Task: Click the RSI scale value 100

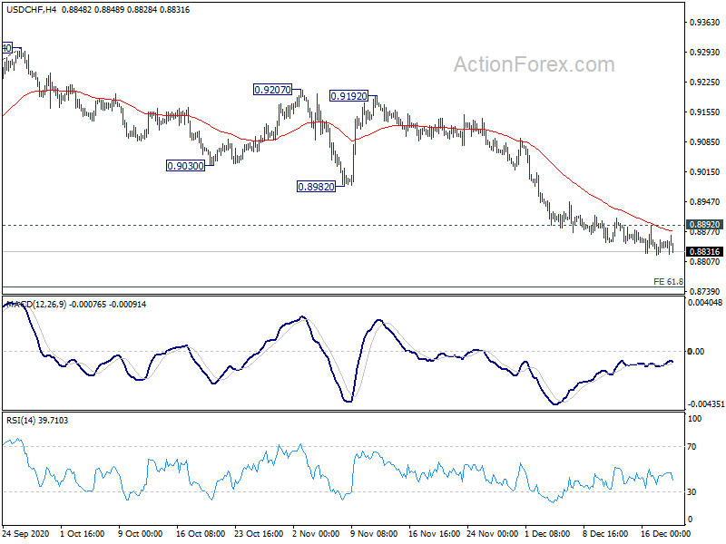Action: tap(694, 419)
